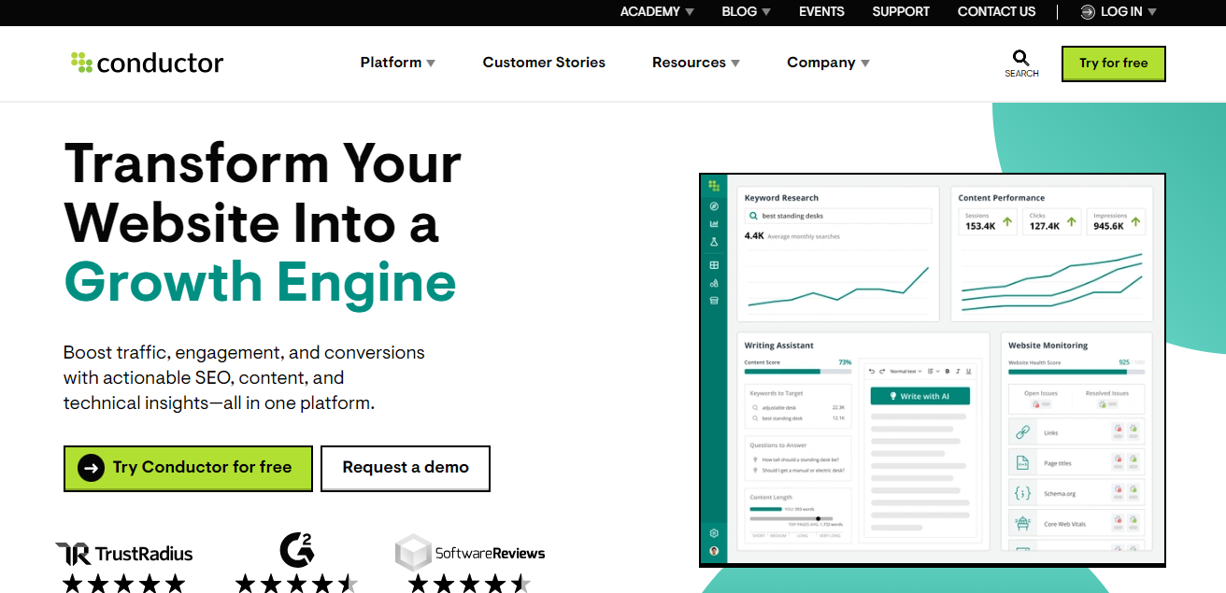This screenshot has width=1226, height=593.
Task: Go to Contact Us
Action: [x=996, y=12]
